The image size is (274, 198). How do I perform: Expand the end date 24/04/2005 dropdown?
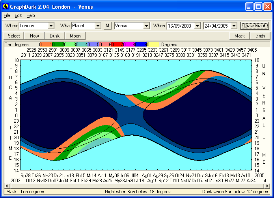click(234, 26)
